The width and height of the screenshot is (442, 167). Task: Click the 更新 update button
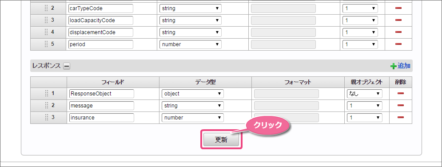pyautogui.click(x=221, y=139)
